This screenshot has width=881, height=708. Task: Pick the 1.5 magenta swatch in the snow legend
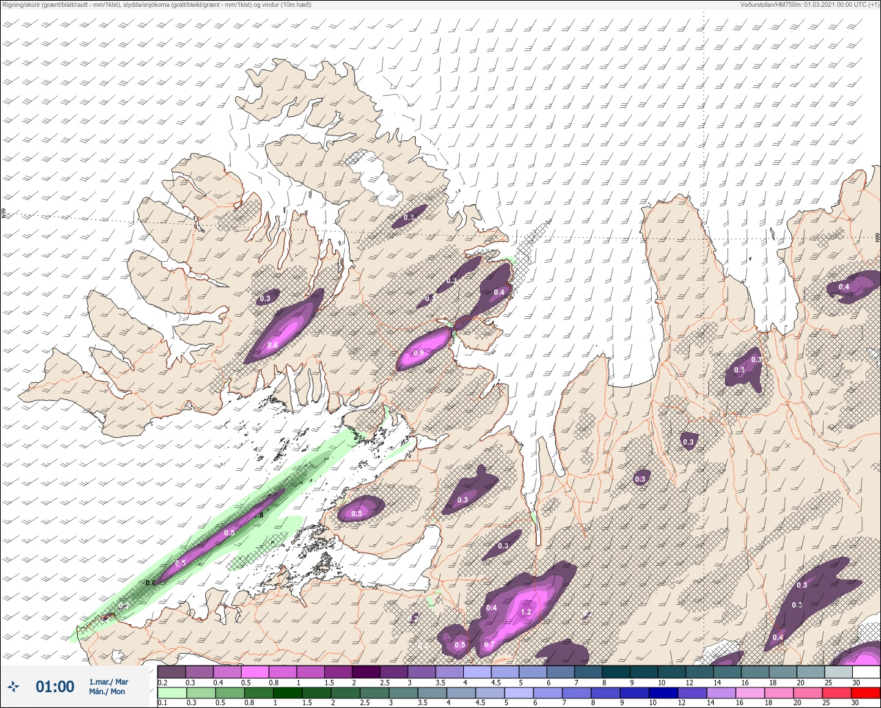tap(338, 672)
